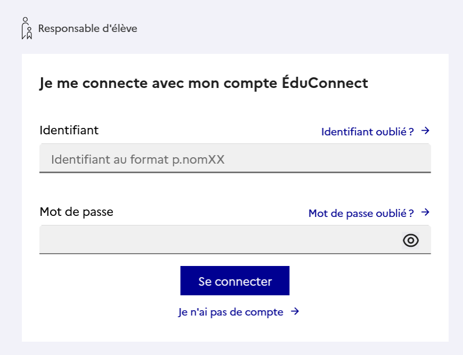Viewport: 463px width, 355px height.
Task: Click the arrow icon beside Mot de passe oublié
Action: tap(425, 212)
